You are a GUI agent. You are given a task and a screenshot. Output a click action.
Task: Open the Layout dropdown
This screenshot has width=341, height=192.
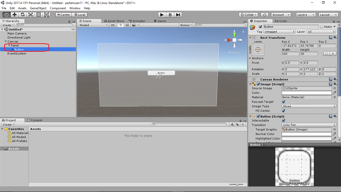(329, 15)
